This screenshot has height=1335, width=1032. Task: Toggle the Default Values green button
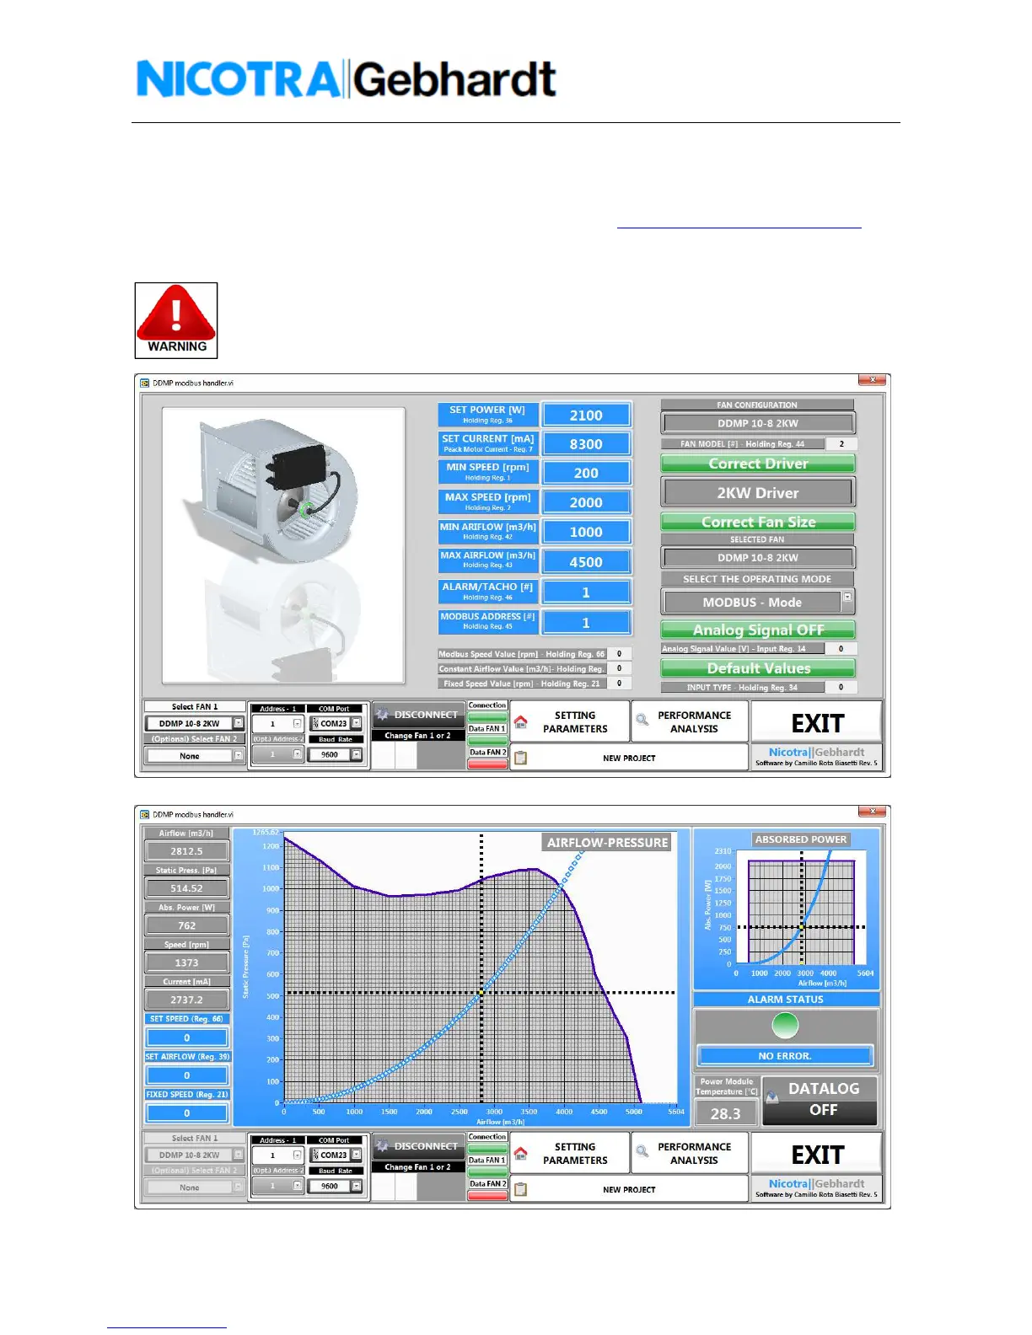(758, 668)
